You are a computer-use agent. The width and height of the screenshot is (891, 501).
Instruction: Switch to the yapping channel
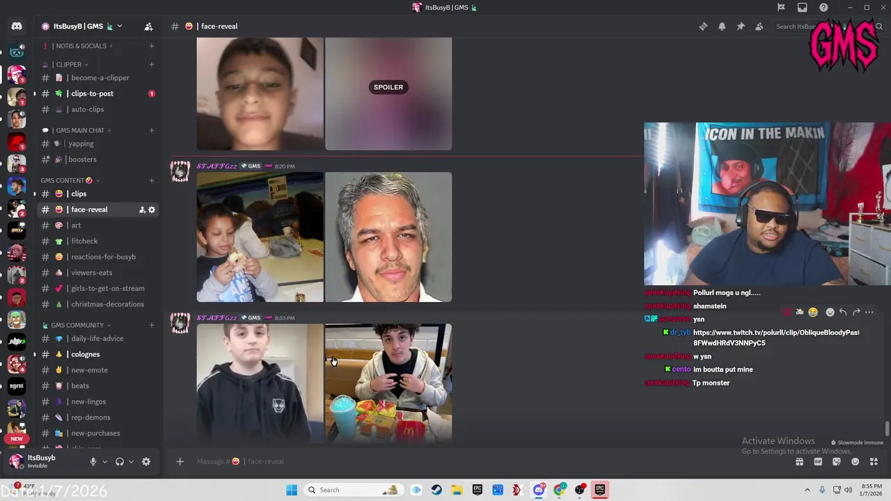(97, 143)
